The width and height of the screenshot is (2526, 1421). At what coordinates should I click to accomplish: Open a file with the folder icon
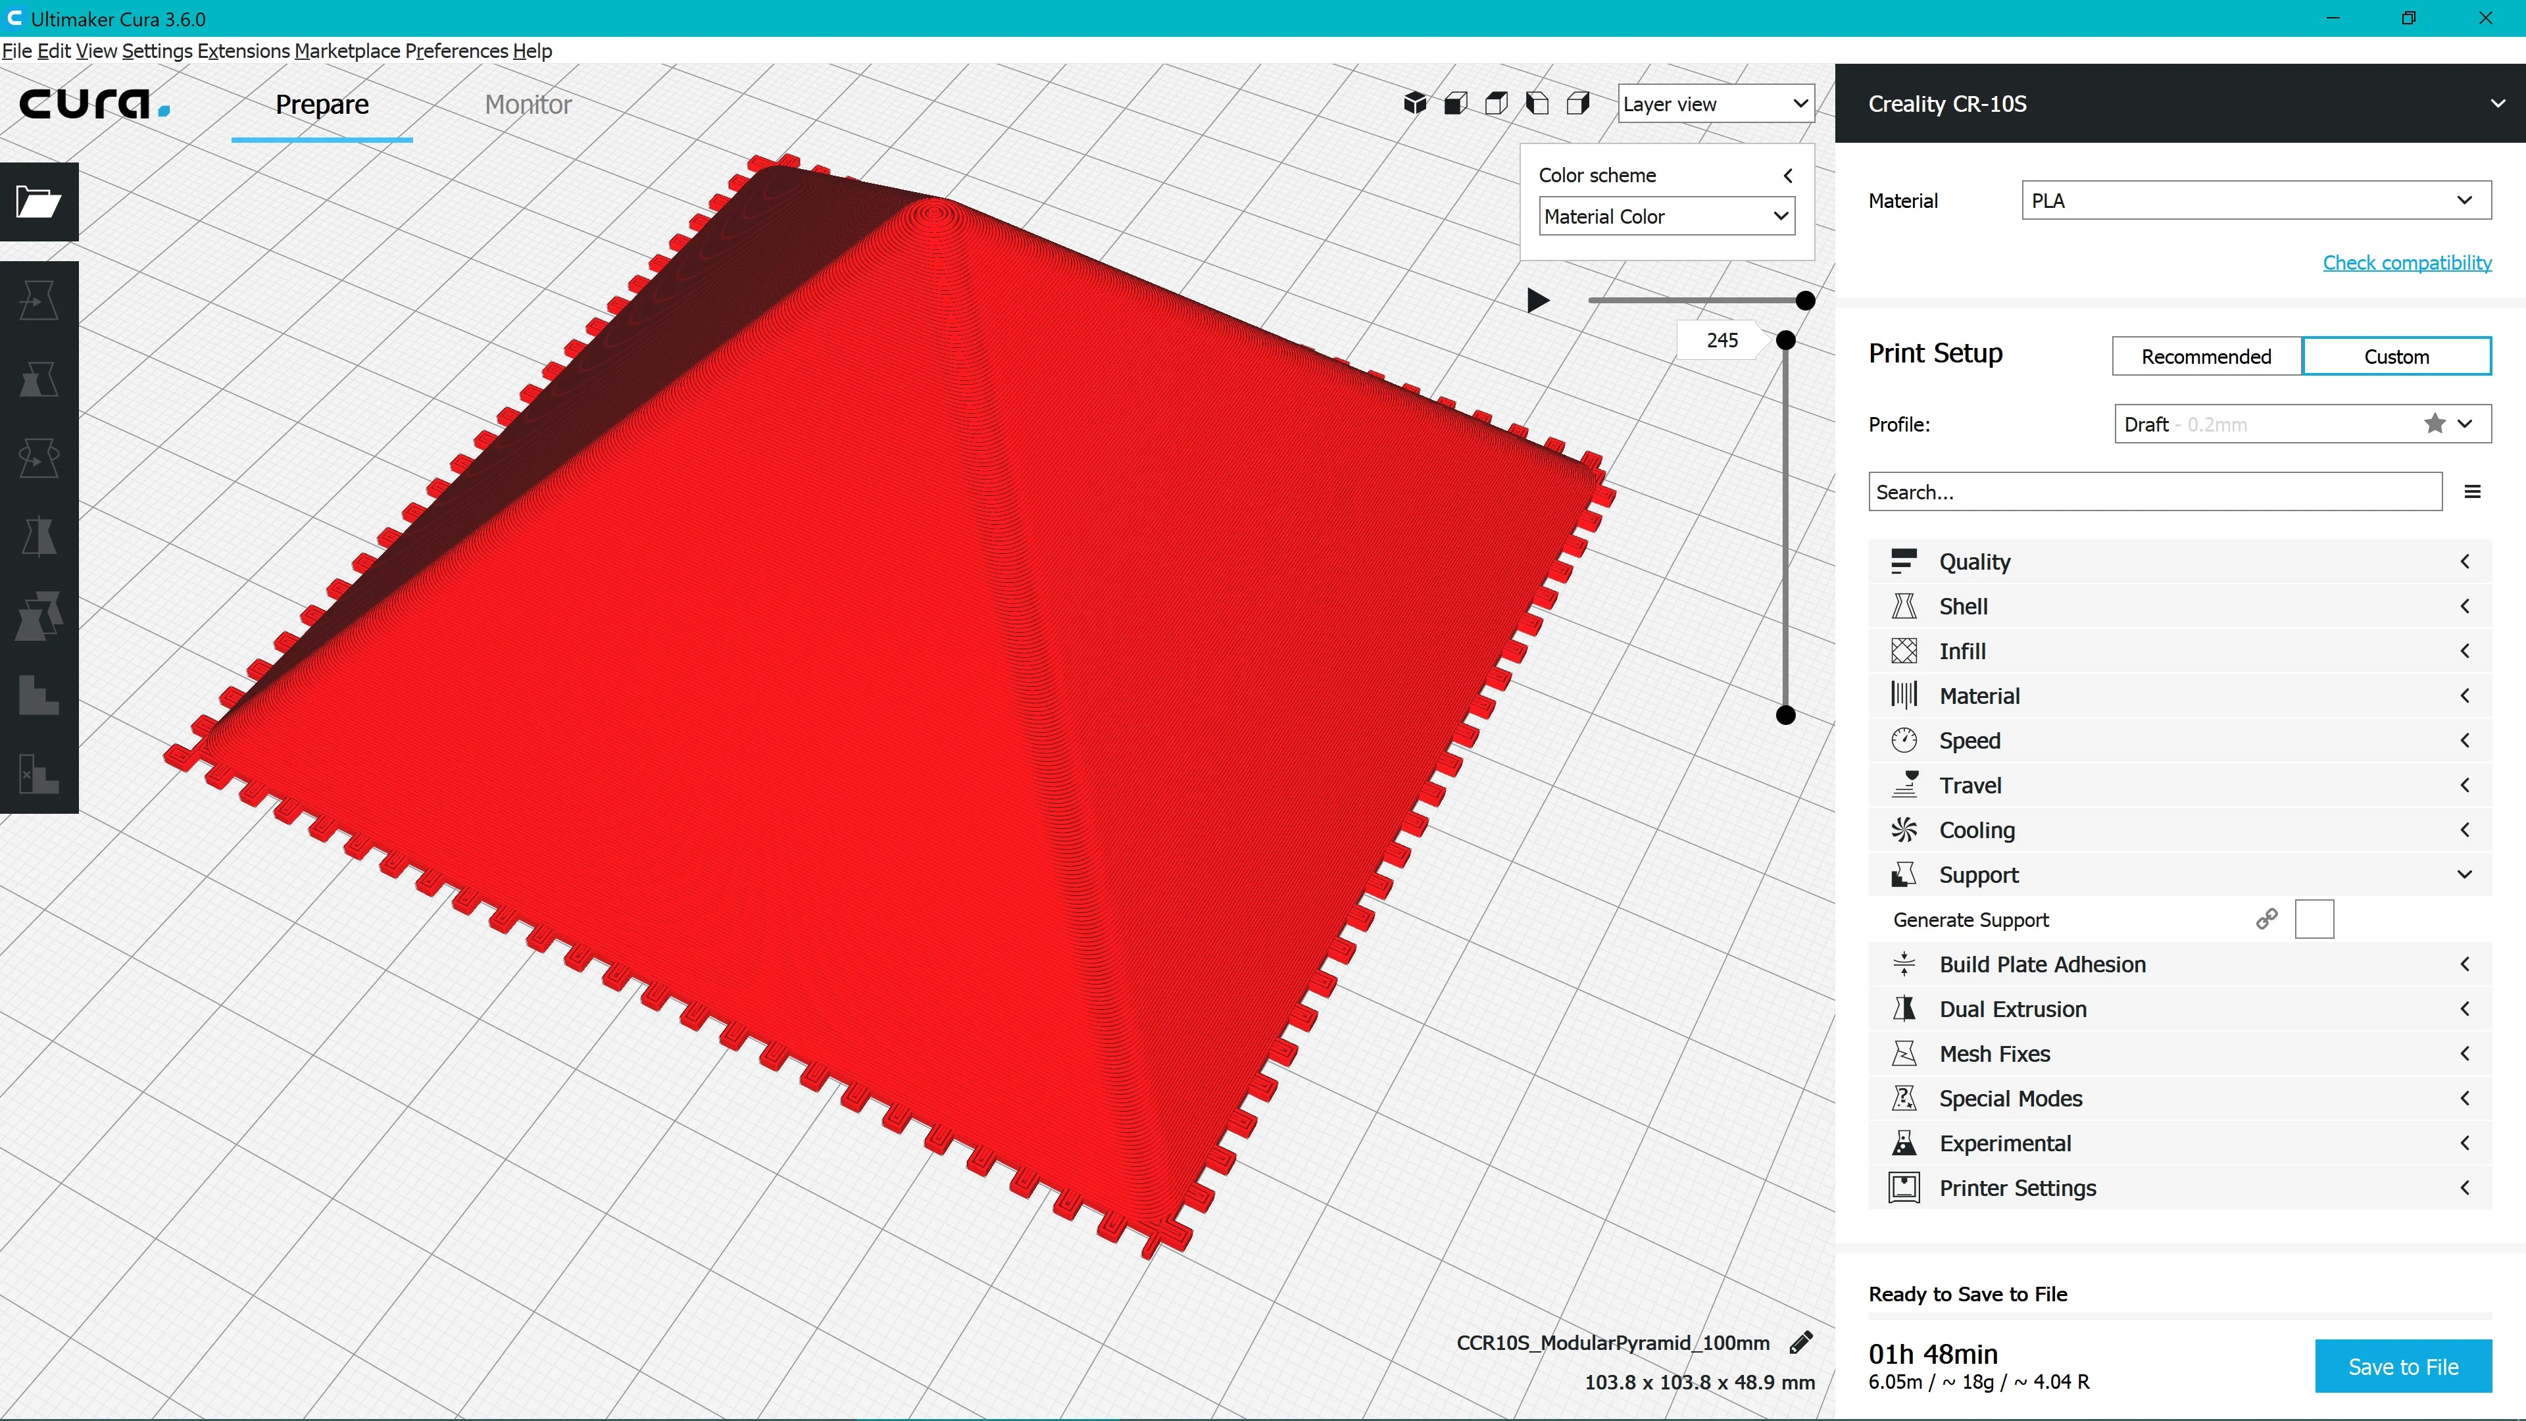(39, 202)
